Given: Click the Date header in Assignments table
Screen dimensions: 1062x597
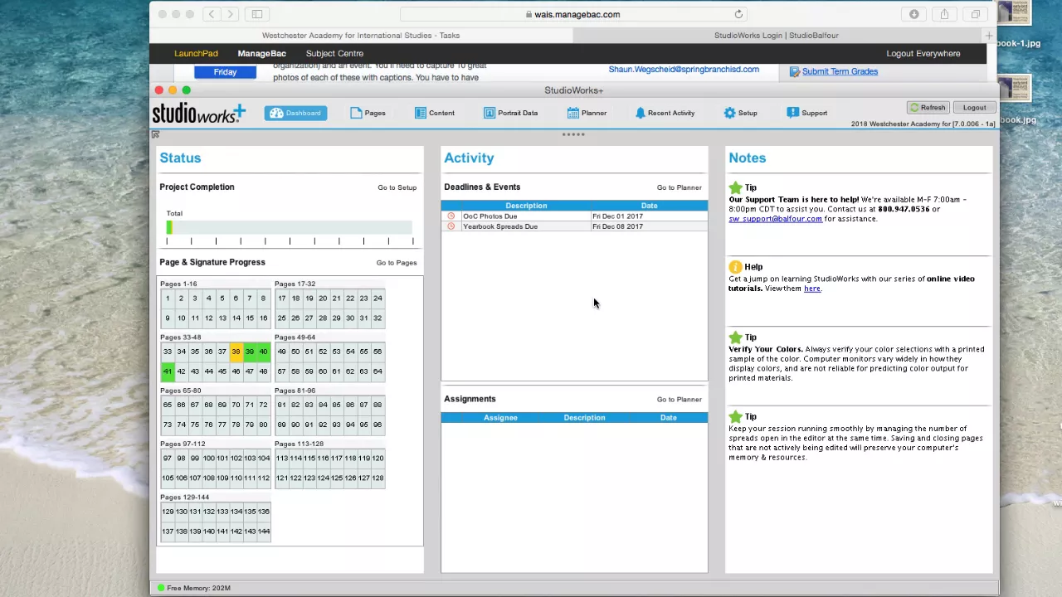Looking at the screenshot, I should click(x=668, y=418).
